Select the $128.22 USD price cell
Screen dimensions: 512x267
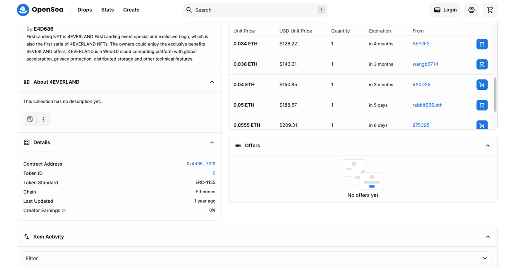click(x=288, y=44)
